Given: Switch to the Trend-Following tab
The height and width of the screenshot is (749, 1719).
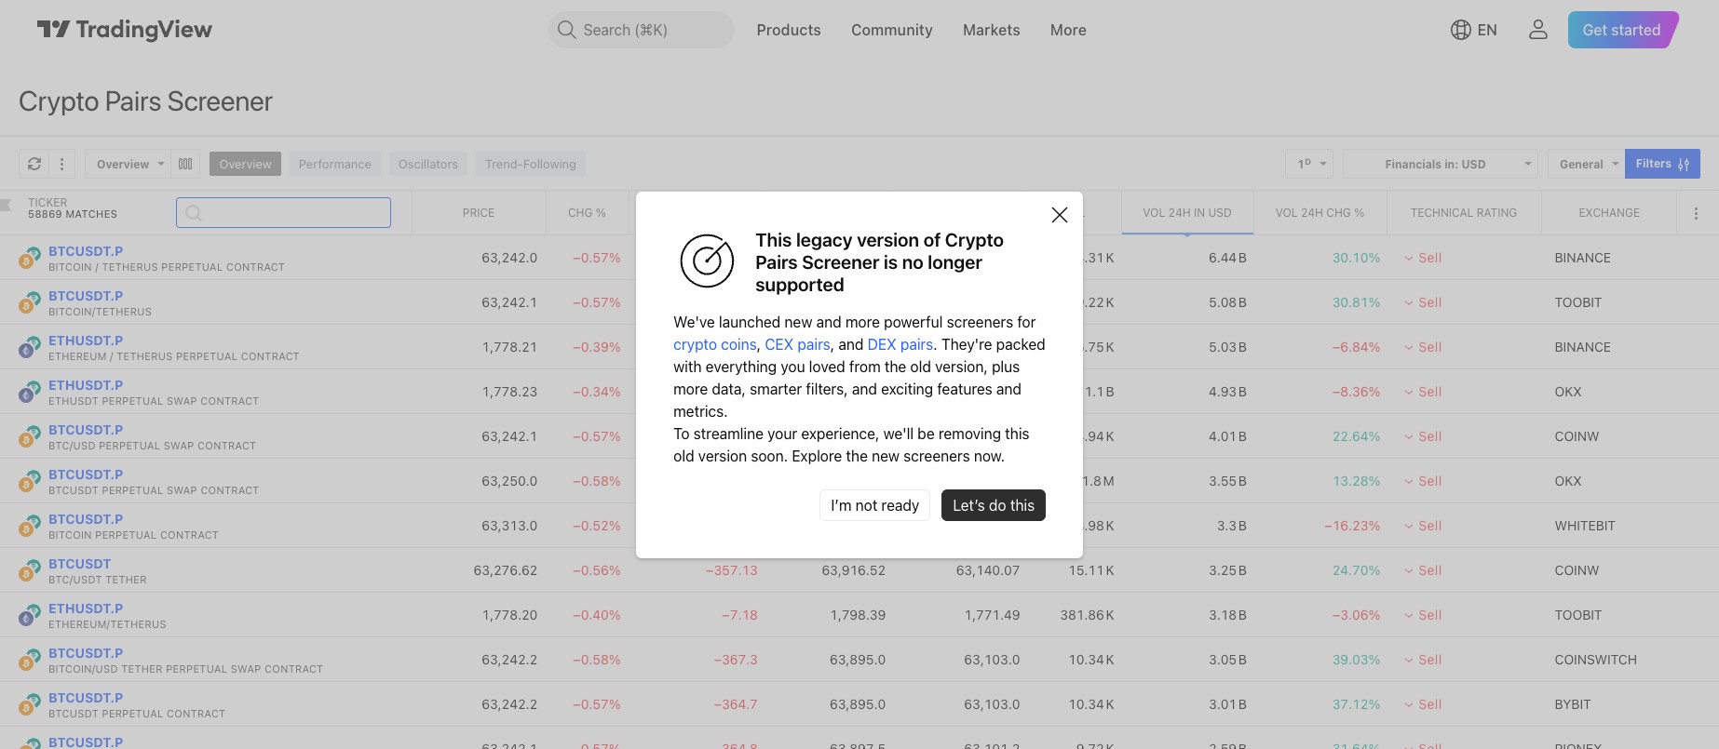Looking at the screenshot, I should tap(531, 164).
